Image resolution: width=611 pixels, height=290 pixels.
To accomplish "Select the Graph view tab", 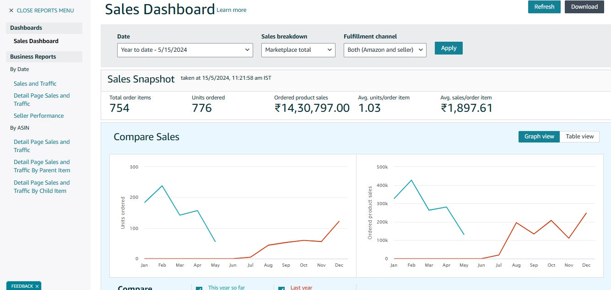I will [x=539, y=137].
